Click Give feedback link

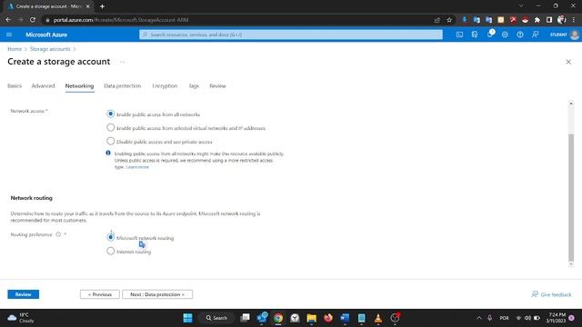point(552,294)
